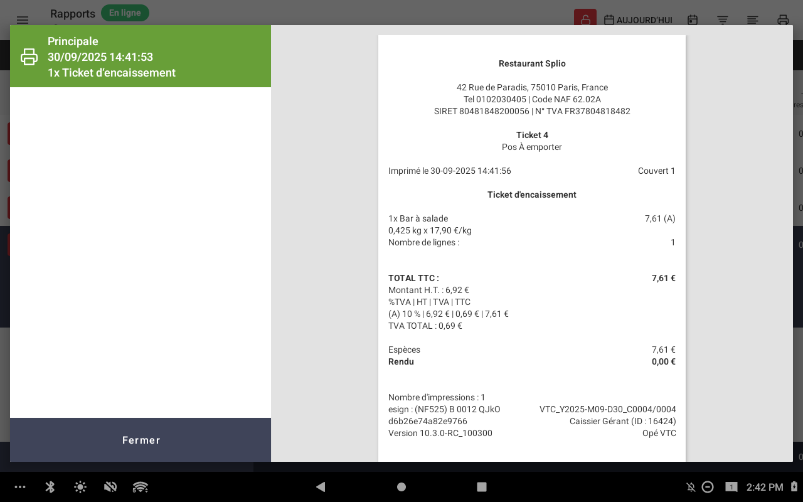
Task: Click the printer icon in Principale header
Action: point(29,57)
